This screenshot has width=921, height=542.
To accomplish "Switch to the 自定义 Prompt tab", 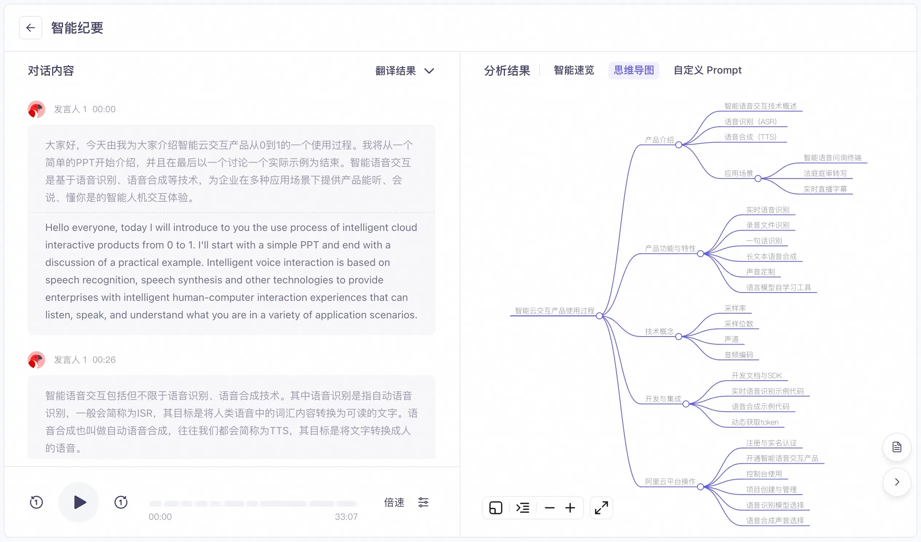I will point(707,70).
